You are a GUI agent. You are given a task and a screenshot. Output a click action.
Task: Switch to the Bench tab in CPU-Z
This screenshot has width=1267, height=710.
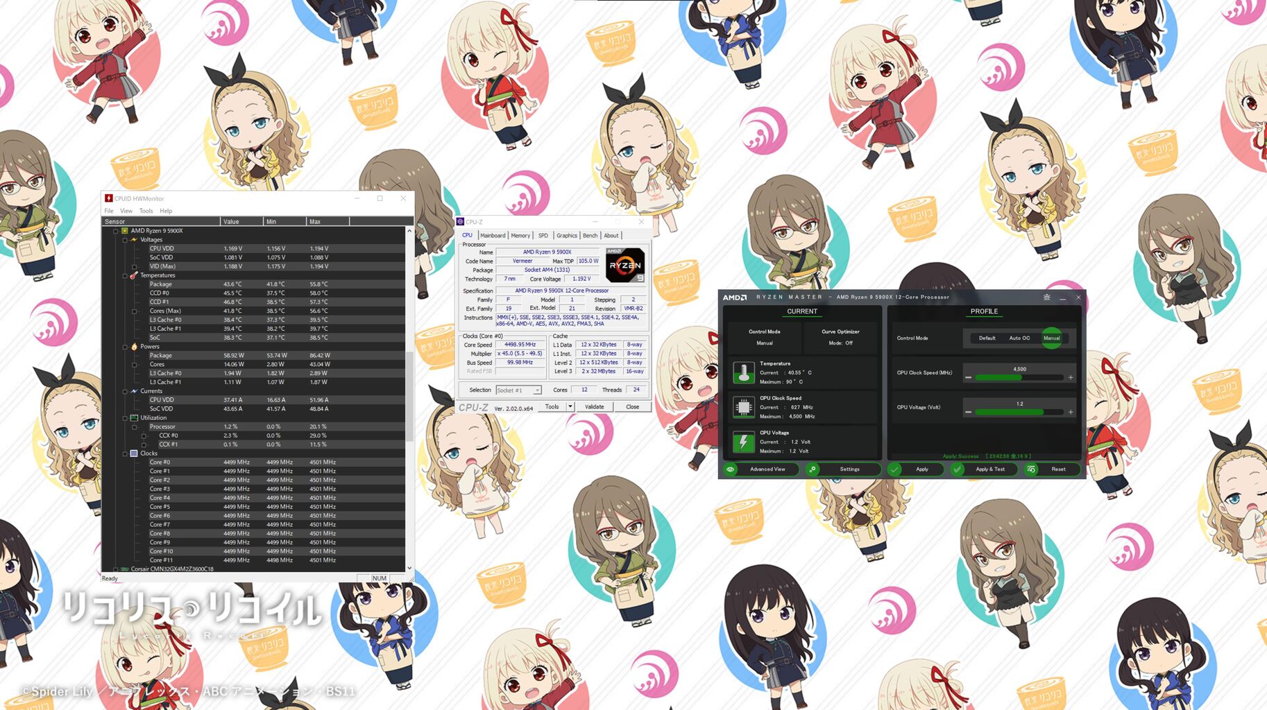tap(590, 236)
